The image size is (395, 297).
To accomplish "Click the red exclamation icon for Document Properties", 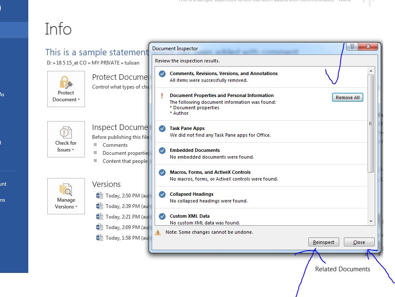I will pyautogui.click(x=162, y=96).
